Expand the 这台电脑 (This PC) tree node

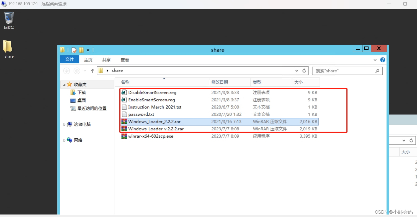click(x=65, y=125)
